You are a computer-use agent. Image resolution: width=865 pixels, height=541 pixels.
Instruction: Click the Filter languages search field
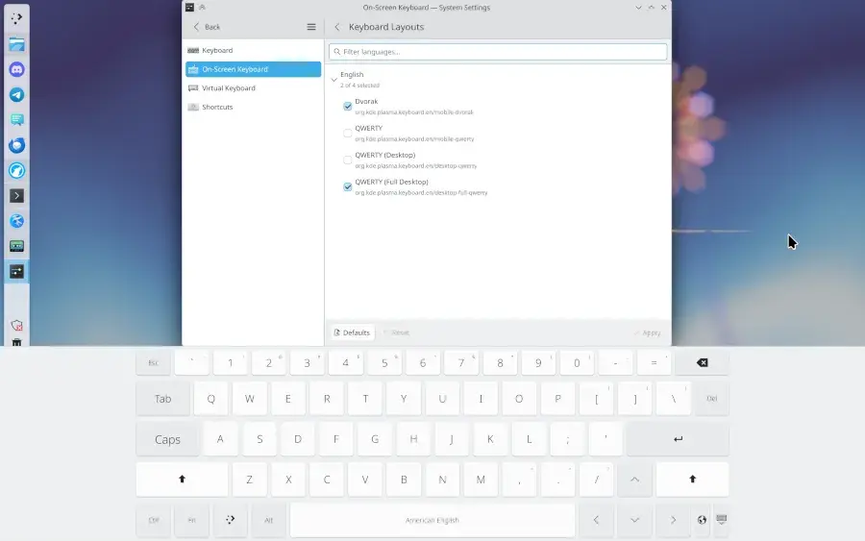pos(498,52)
